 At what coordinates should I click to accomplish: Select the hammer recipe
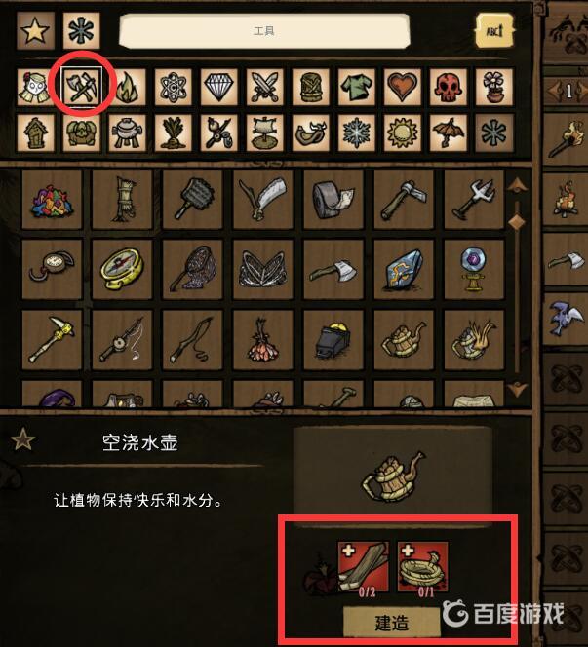404,200
